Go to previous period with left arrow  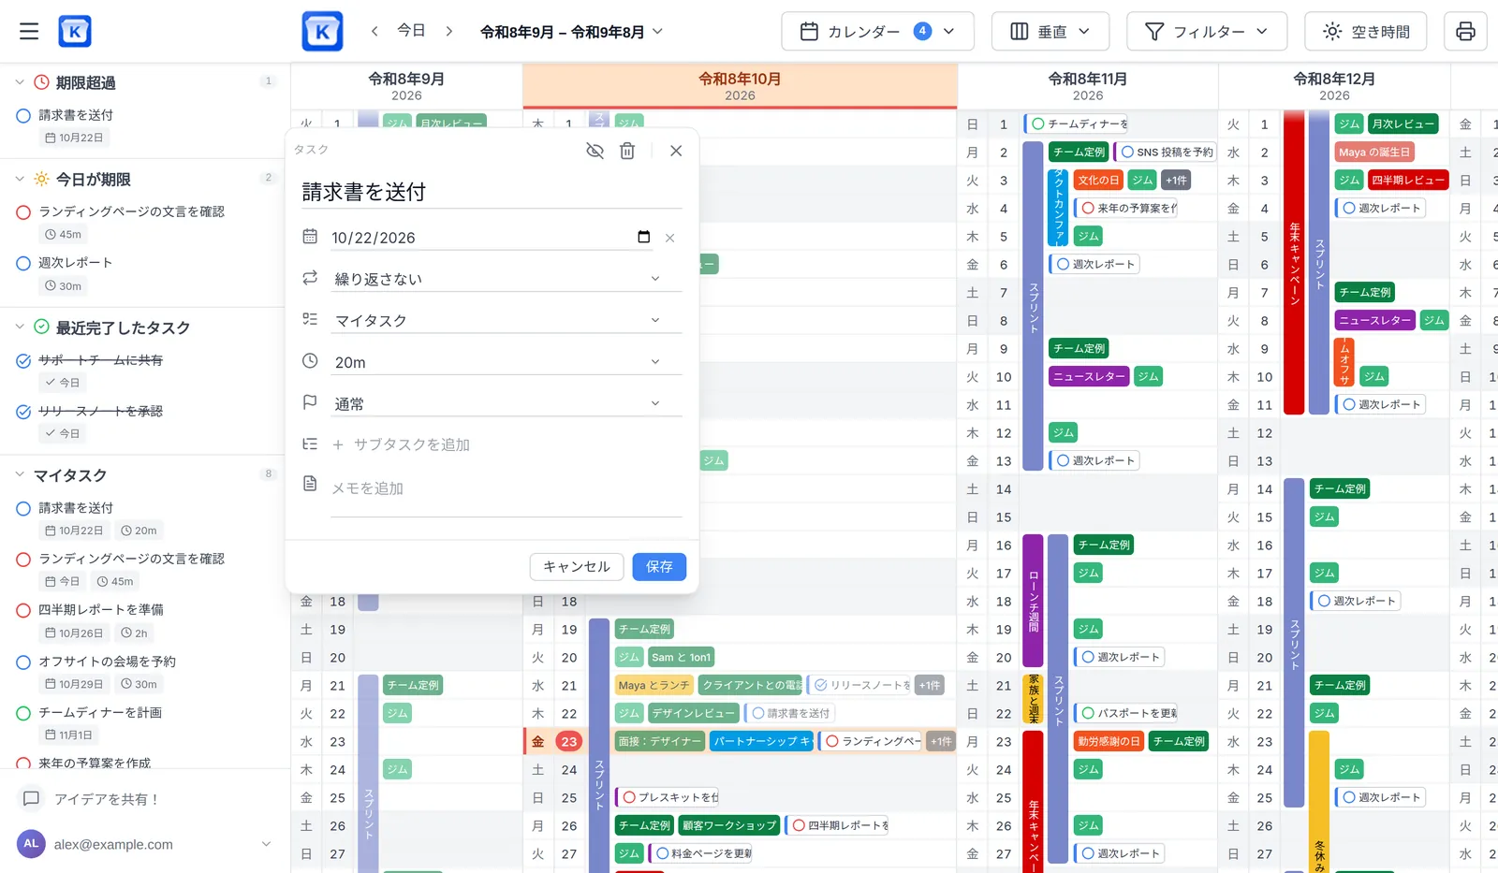click(374, 31)
